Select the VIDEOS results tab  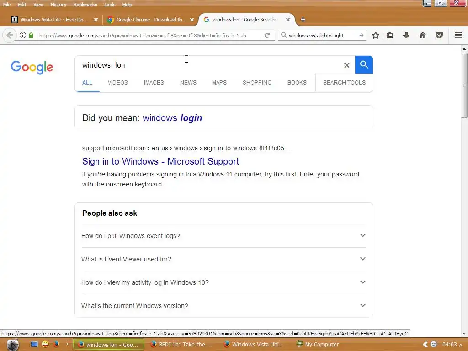coord(117,83)
